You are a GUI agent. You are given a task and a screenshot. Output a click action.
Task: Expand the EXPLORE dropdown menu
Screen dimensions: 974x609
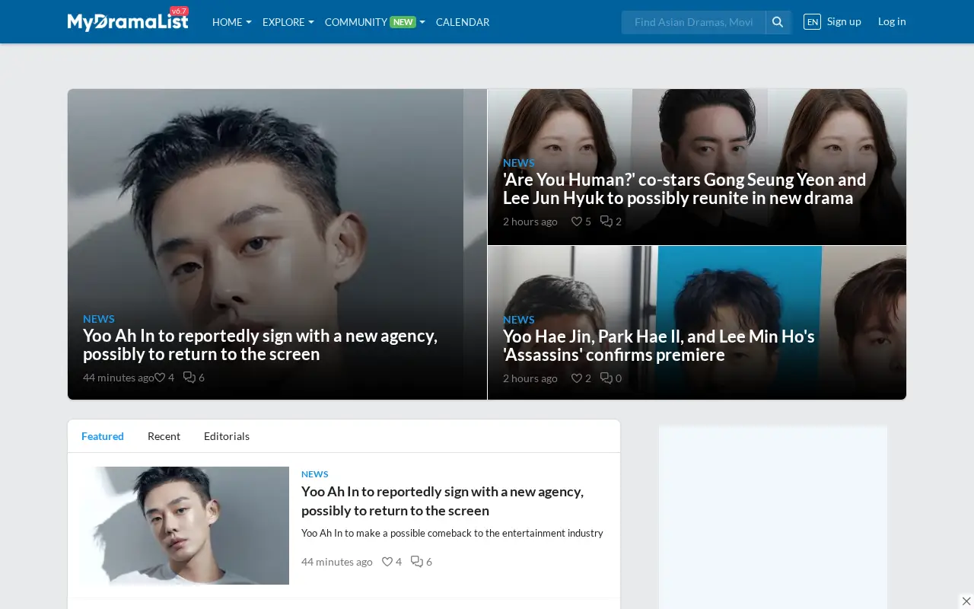coord(288,22)
